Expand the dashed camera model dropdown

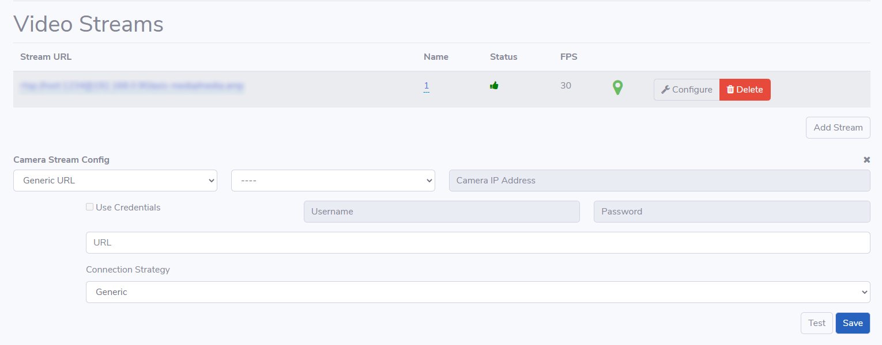tap(333, 181)
